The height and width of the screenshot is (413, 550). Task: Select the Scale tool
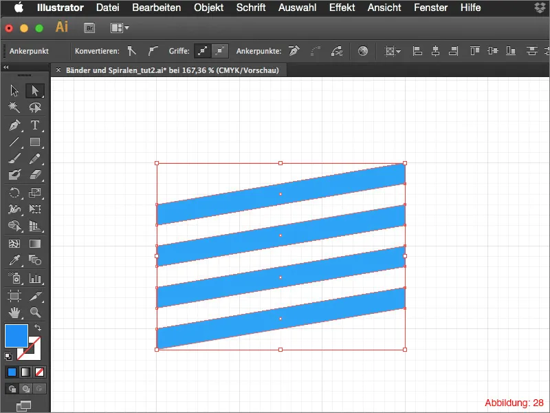(x=35, y=193)
